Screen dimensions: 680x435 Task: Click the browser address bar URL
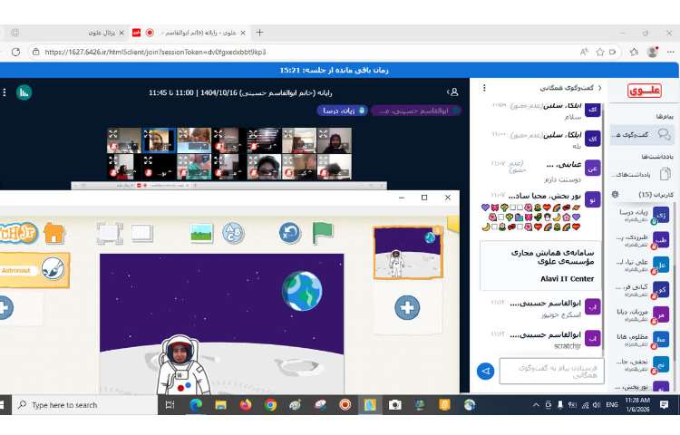(x=155, y=52)
